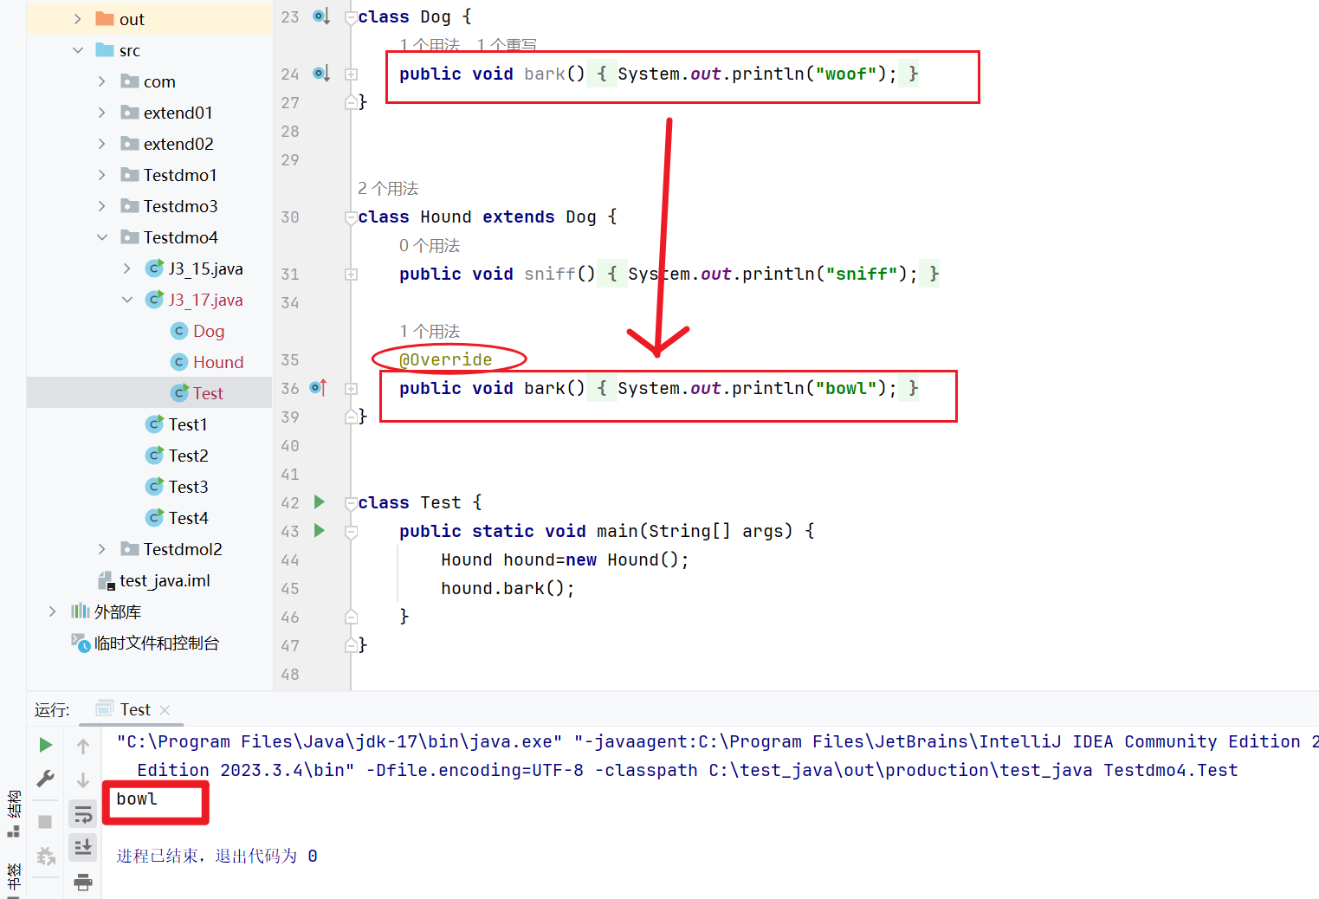
Task: Click the @Override annotation
Action: pyautogui.click(x=446, y=359)
